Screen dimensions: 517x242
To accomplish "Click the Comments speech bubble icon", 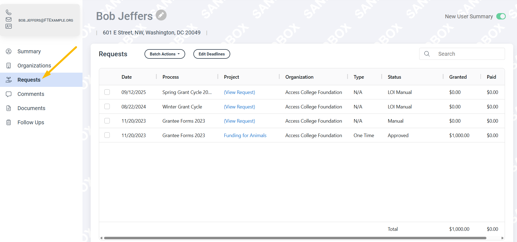I will 9,94.
